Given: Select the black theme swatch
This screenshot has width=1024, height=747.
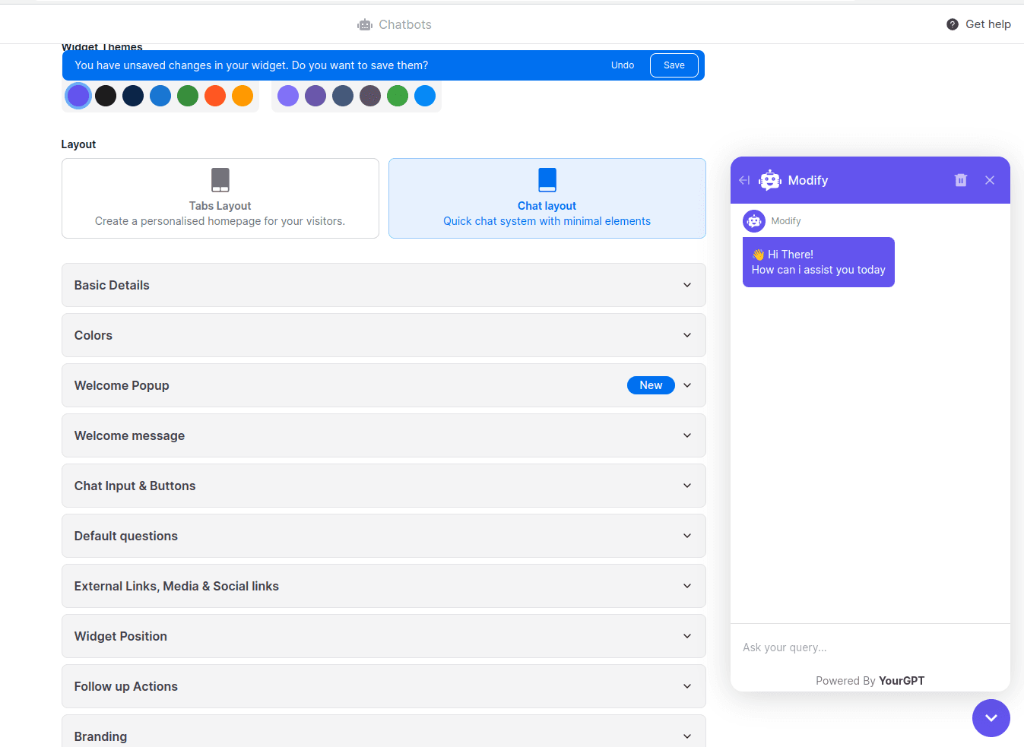Looking at the screenshot, I should pyautogui.click(x=106, y=96).
